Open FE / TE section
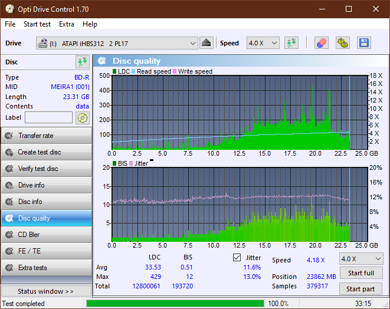This screenshot has height=309, width=390. [x=47, y=251]
